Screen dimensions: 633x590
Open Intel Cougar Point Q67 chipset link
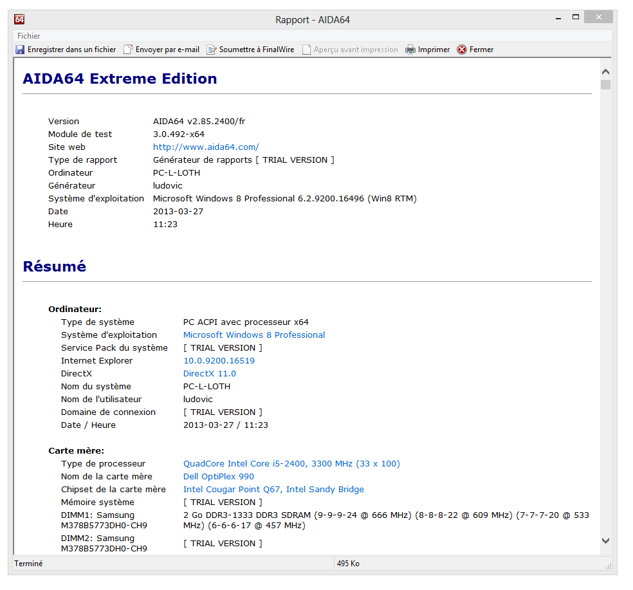tap(273, 490)
